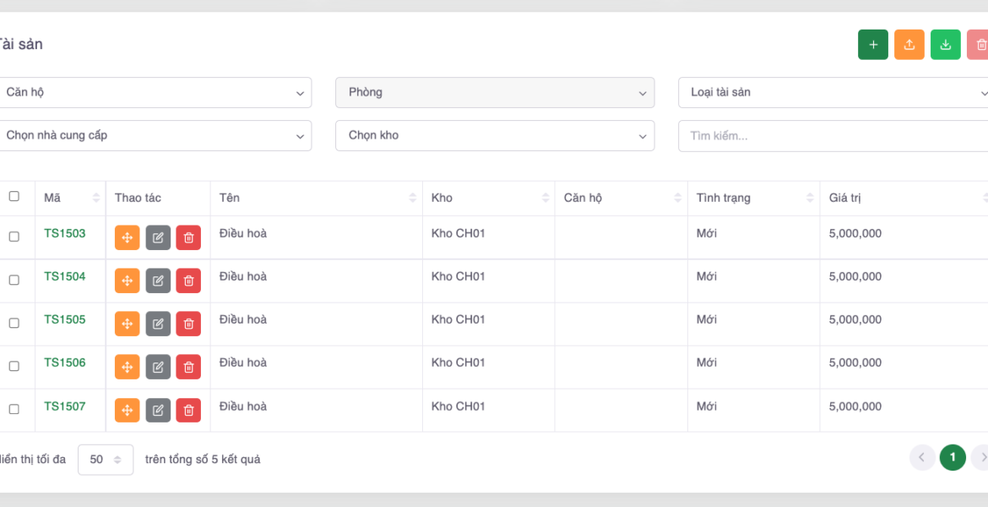
Task: Select the checkbox for row TS1507
Action: pyautogui.click(x=14, y=409)
